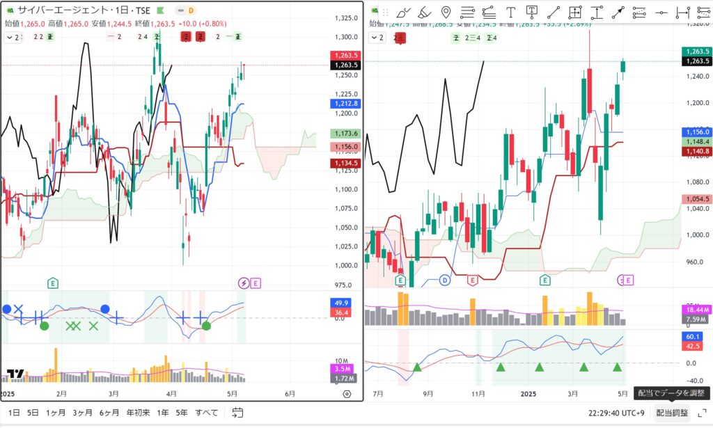Select the highlighter drawing tool
This screenshot has height=428, width=713.
424,13
